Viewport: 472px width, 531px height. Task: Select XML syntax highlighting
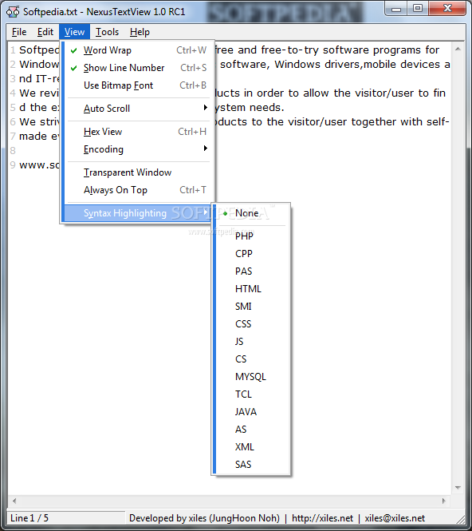[252, 447]
